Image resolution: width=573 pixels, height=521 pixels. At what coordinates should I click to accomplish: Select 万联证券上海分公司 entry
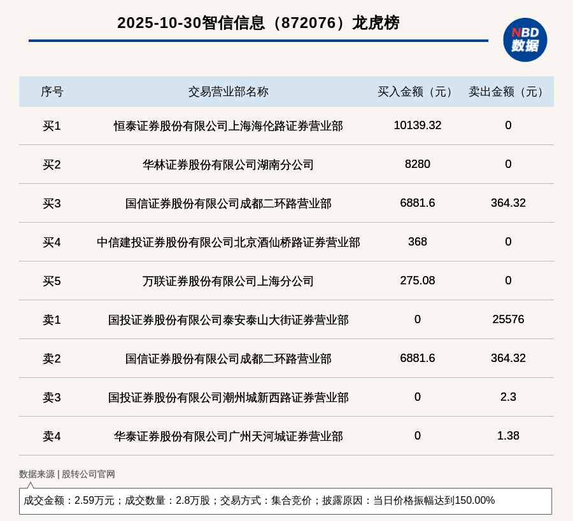(x=228, y=281)
